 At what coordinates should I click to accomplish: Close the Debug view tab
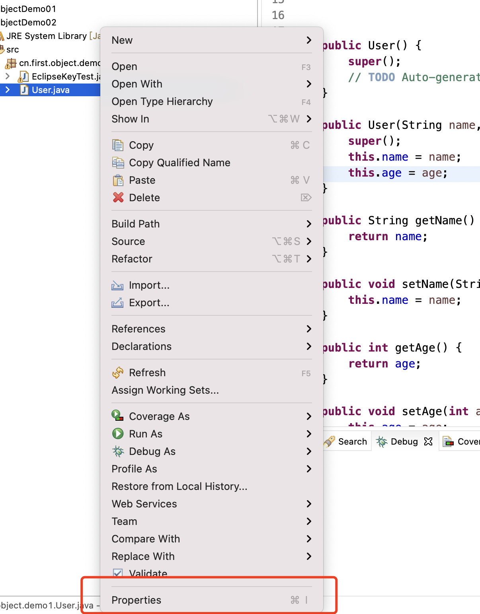pyautogui.click(x=428, y=441)
